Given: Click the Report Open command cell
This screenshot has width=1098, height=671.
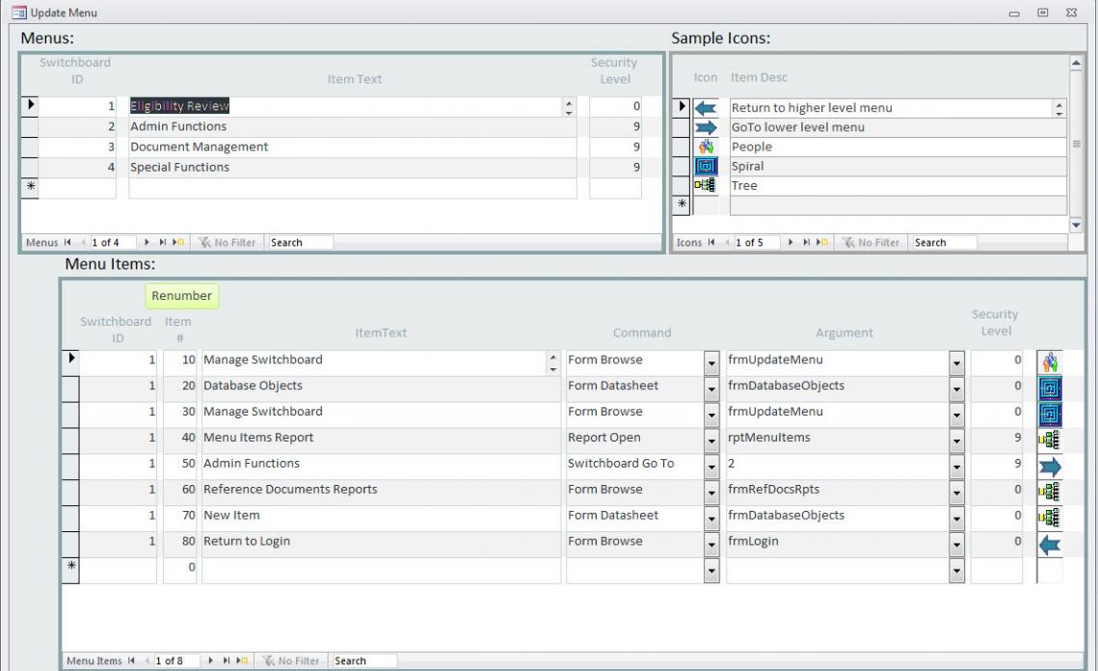Looking at the screenshot, I should click(x=634, y=442).
